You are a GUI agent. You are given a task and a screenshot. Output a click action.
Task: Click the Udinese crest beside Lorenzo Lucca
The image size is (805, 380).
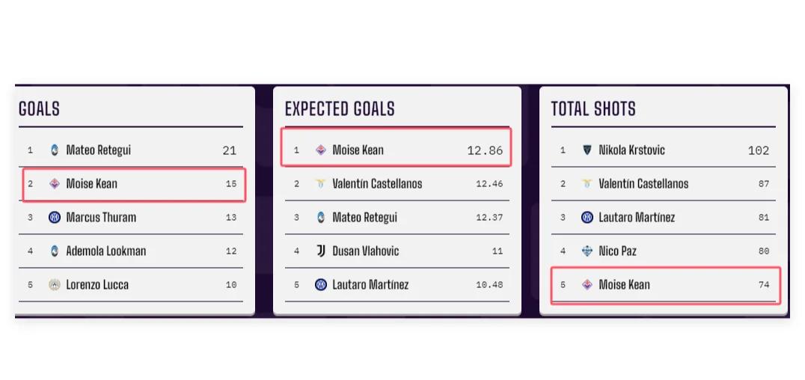click(x=55, y=285)
